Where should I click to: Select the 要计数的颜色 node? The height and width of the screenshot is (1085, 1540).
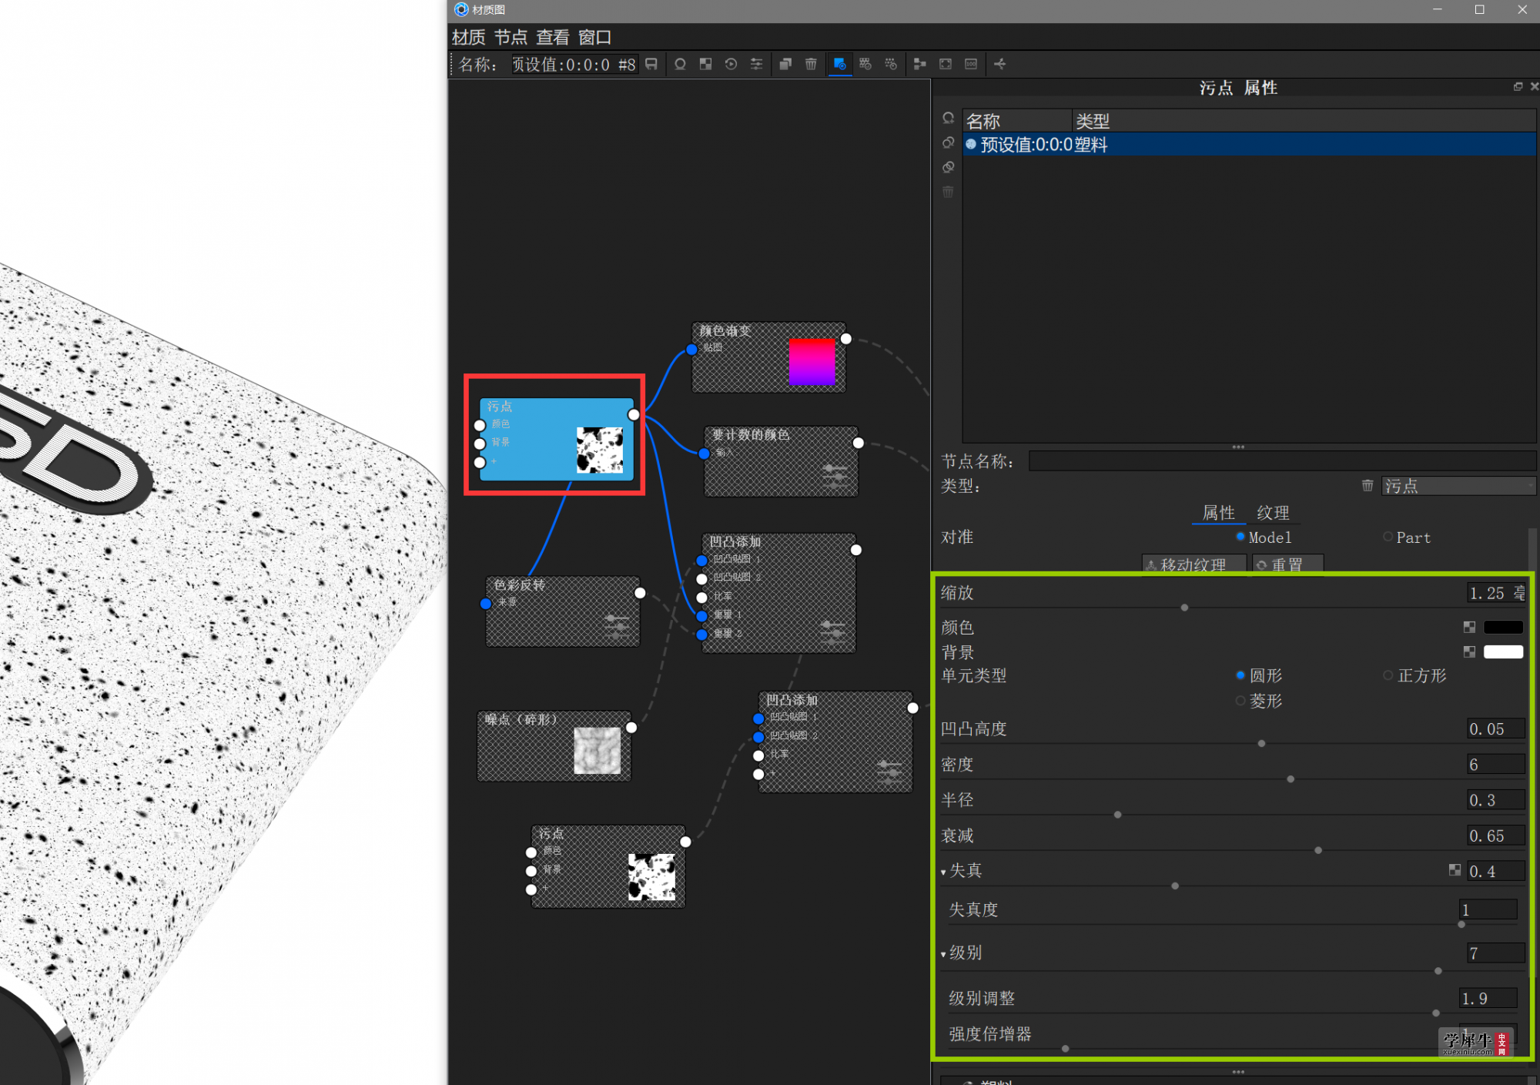point(781,461)
